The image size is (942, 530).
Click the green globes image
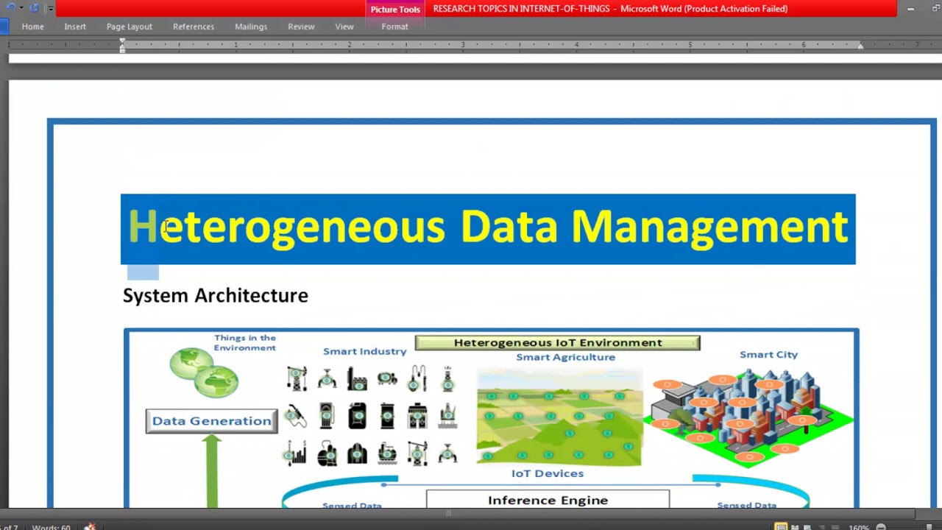205,372
